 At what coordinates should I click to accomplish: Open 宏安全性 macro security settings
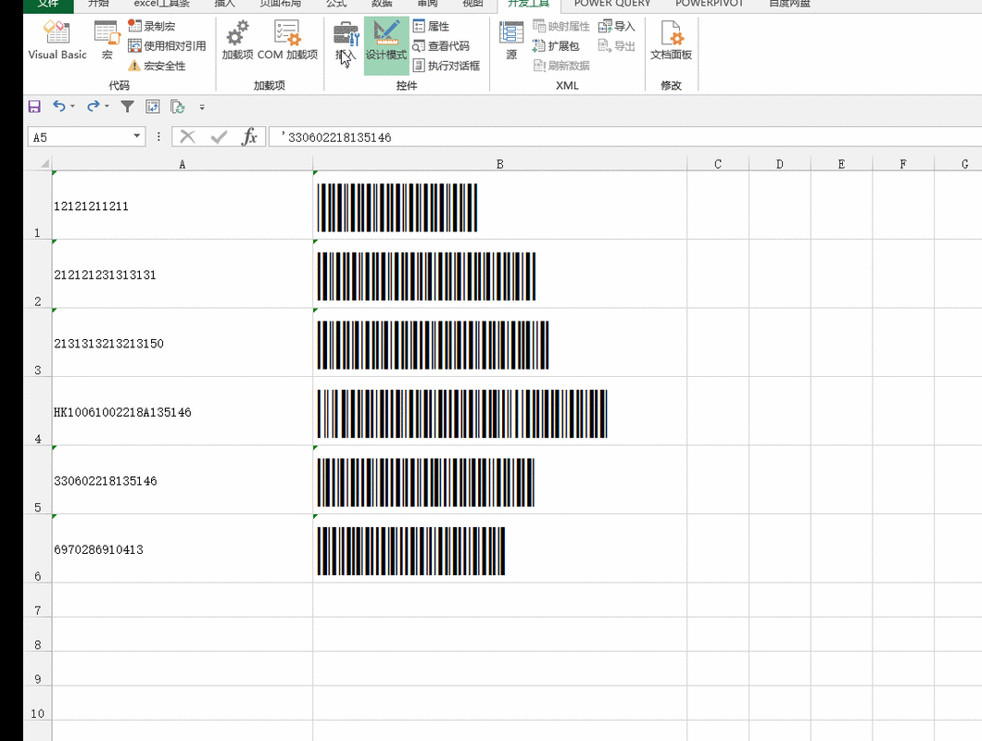pos(157,66)
